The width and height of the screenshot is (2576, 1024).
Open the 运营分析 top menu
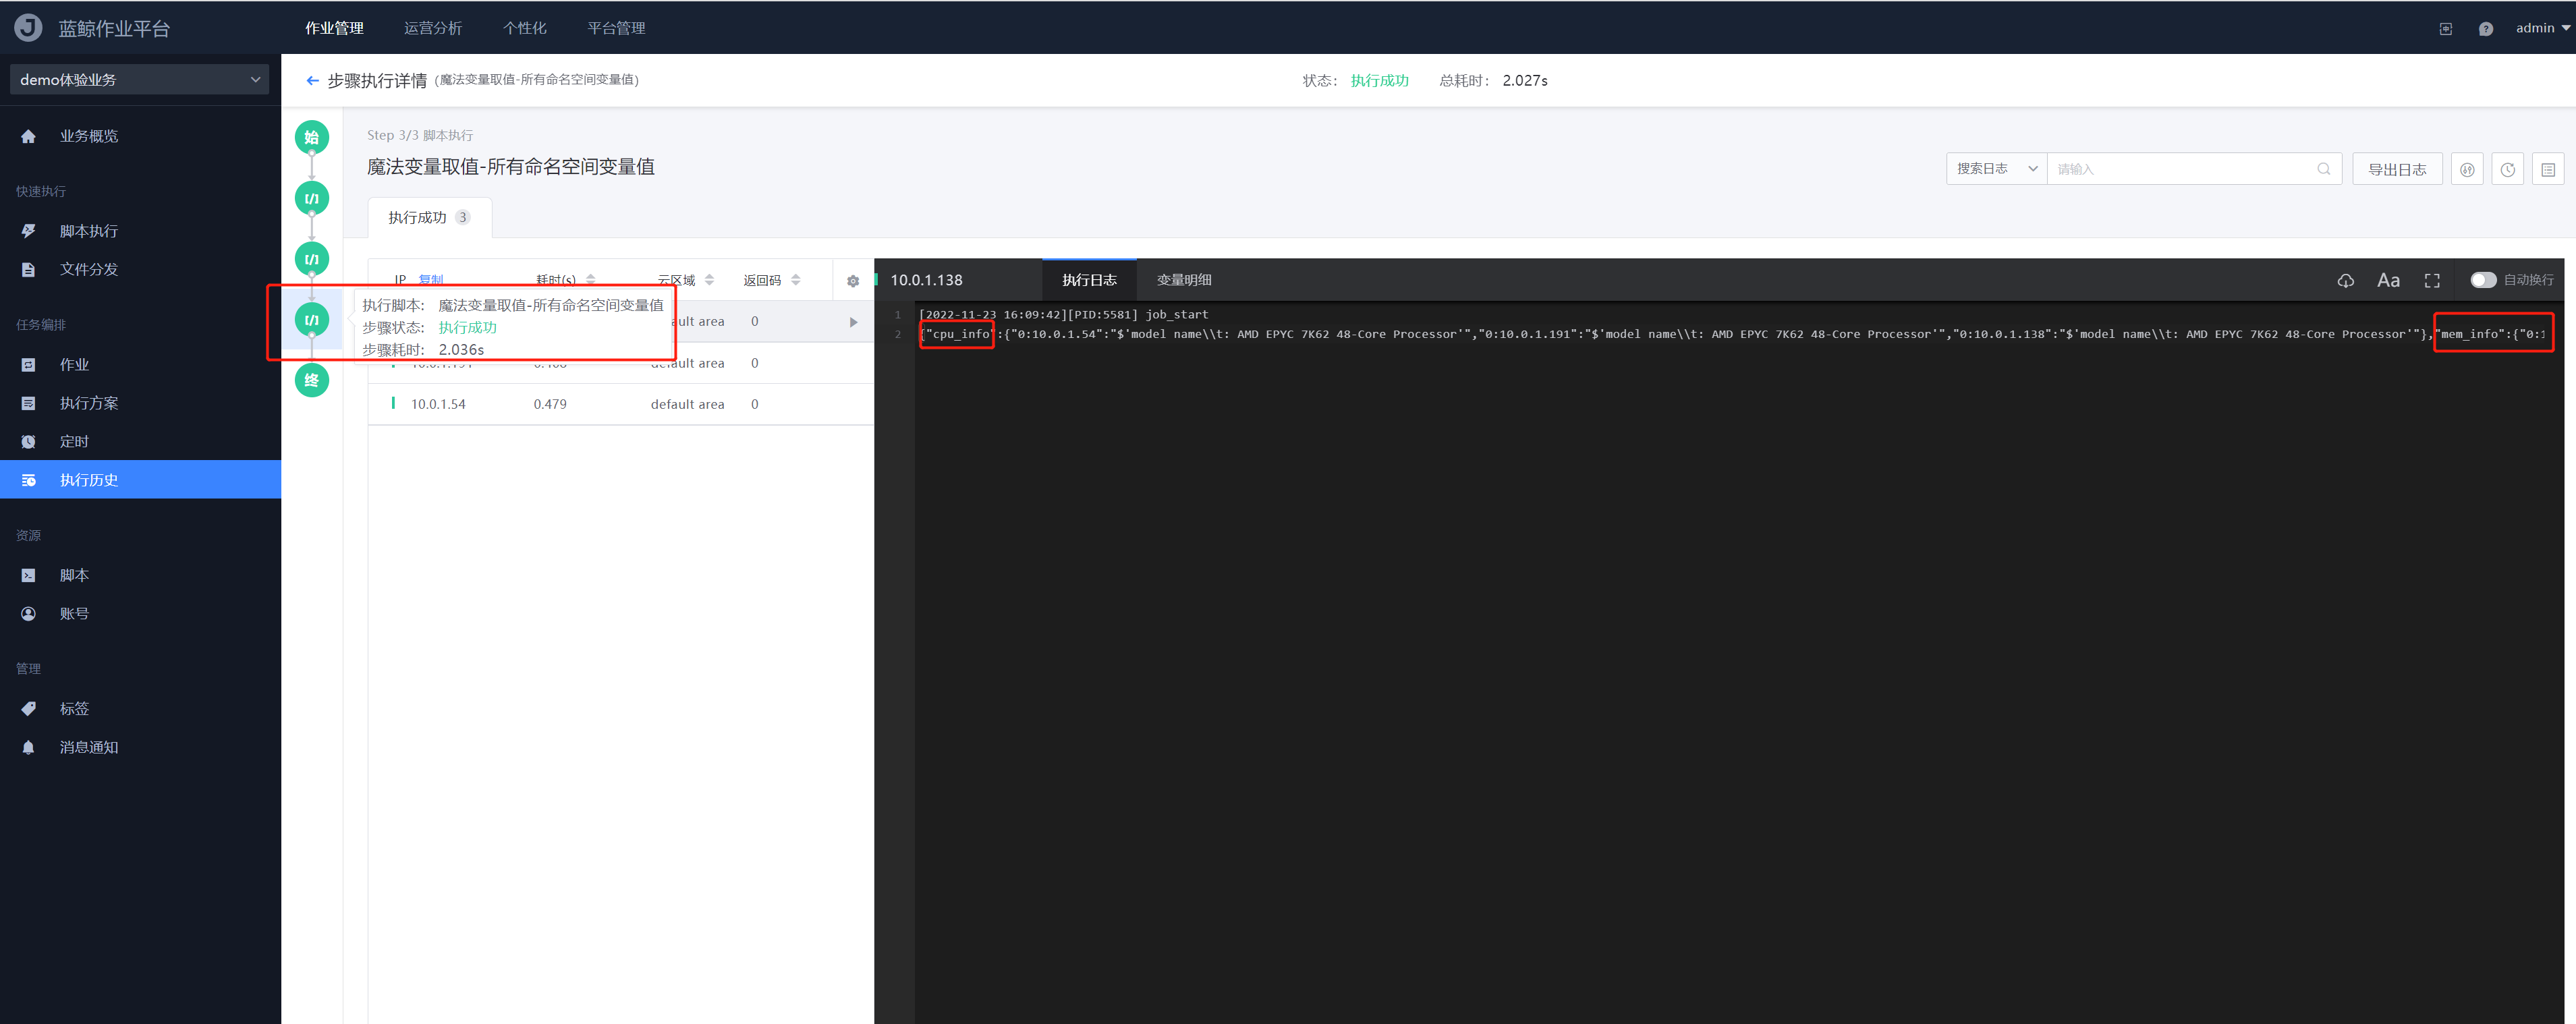[433, 28]
